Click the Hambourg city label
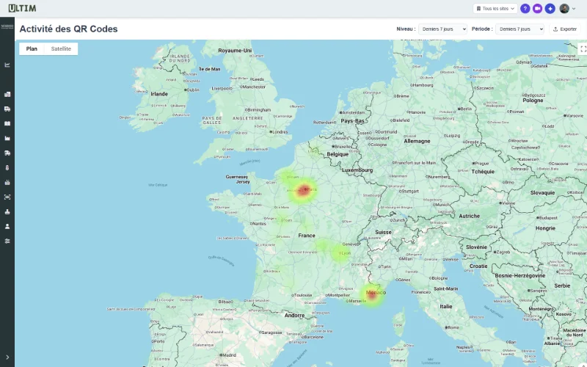The width and height of the screenshot is (587, 367). pyautogui.click(x=423, y=85)
